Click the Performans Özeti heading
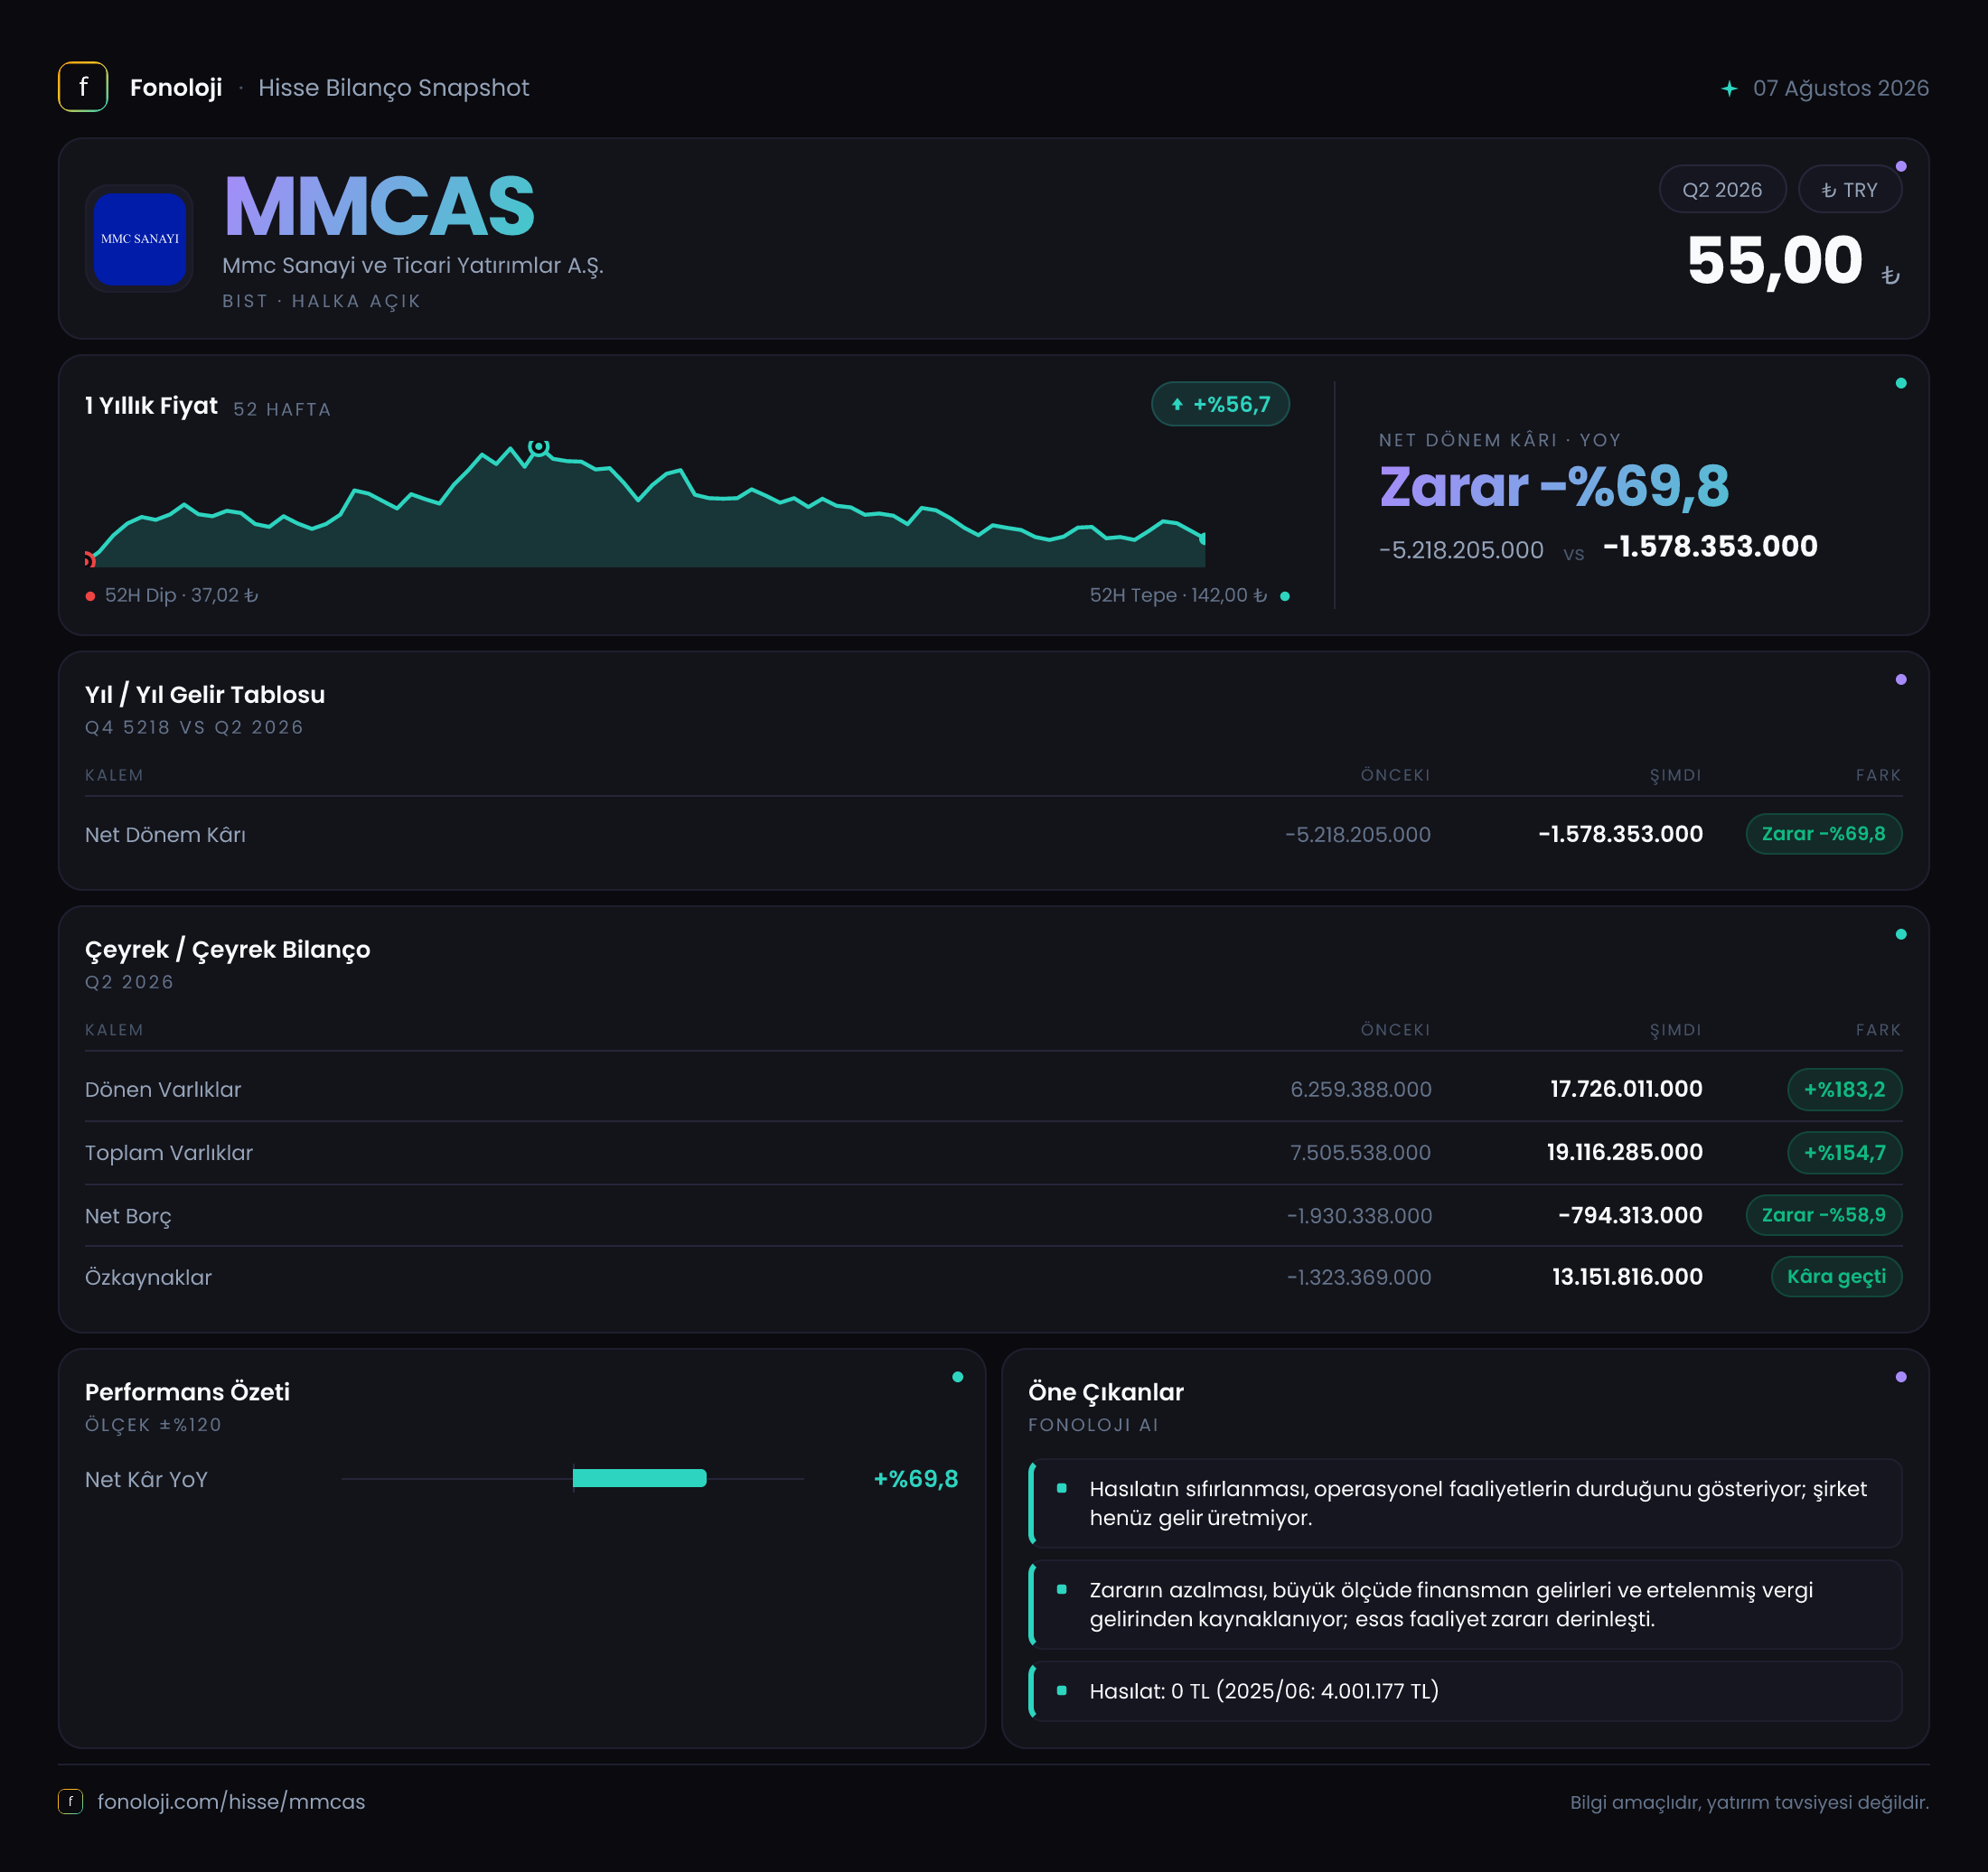 click(x=187, y=1392)
